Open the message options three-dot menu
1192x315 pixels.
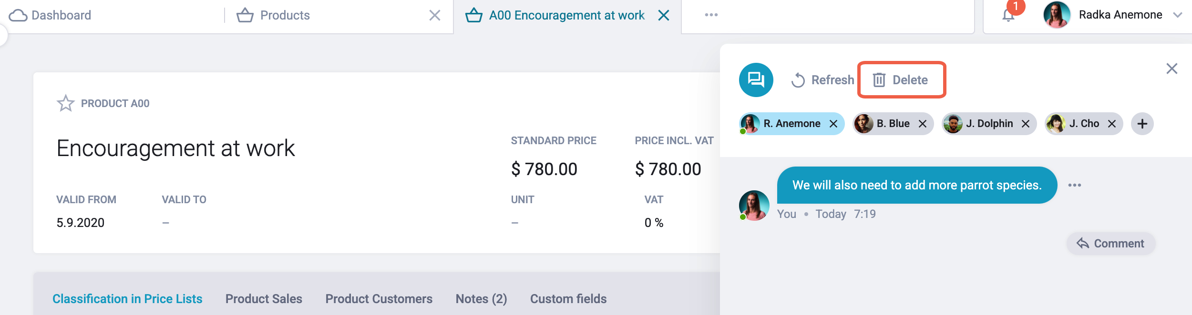coord(1075,185)
